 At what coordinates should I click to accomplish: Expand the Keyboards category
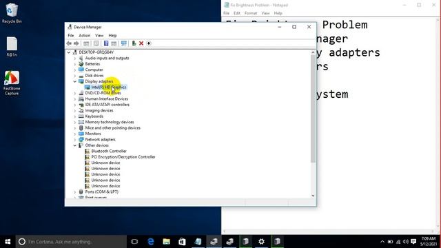(75, 116)
